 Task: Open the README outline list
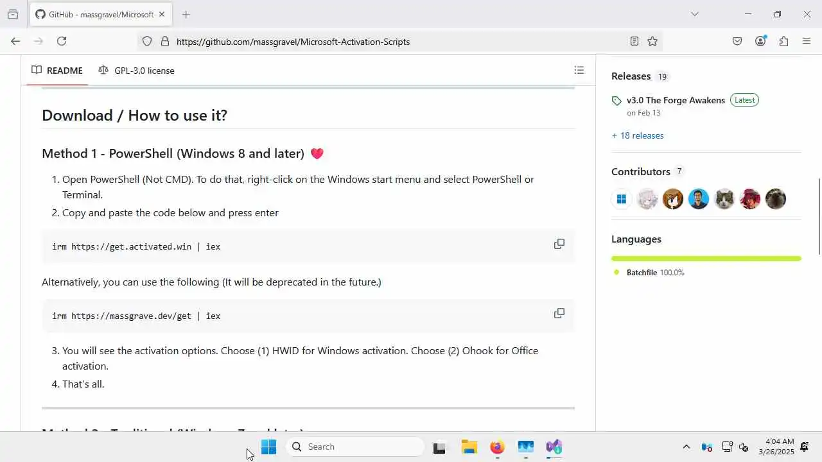[579, 70]
